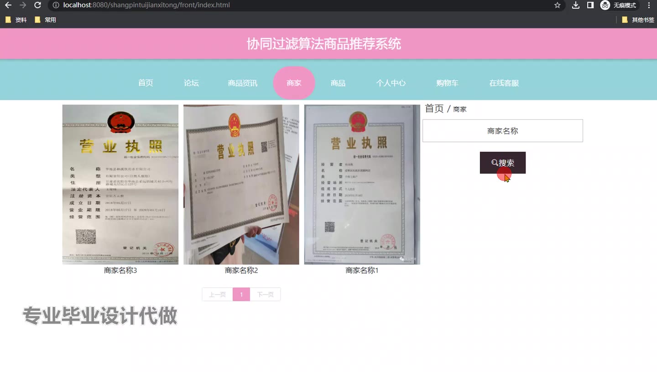Open 购物车 navigation tab

click(447, 83)
